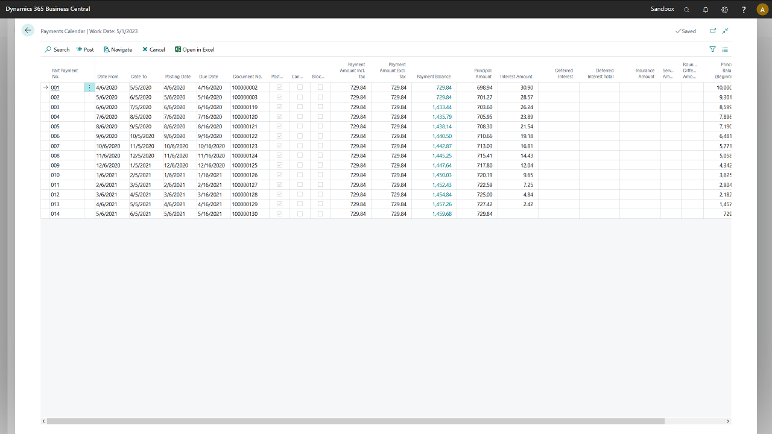772x434 pixels.
Task: Open this page in a new window
Action: click(x=713, y=31)
